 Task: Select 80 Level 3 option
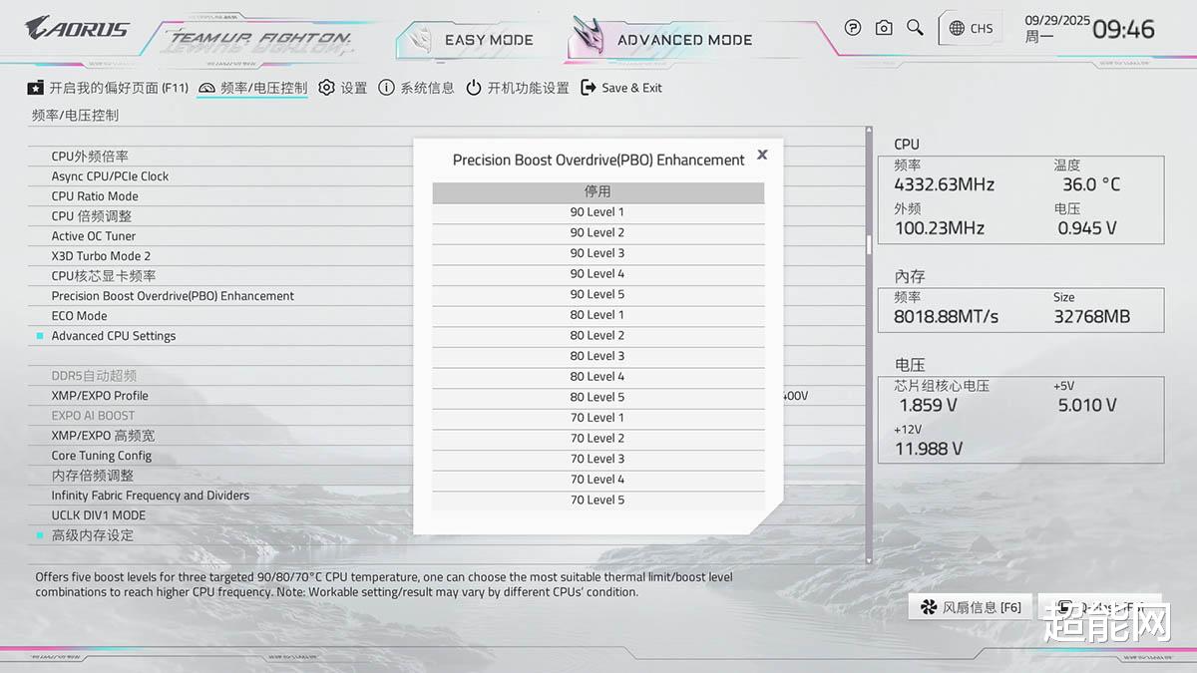[x=598, y=356]
